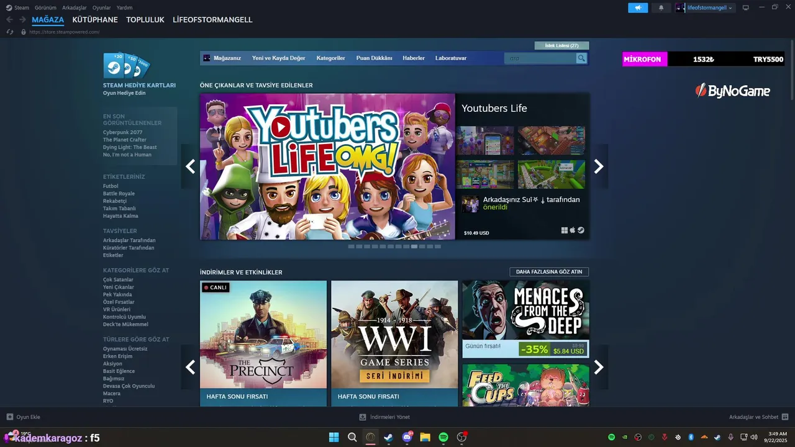Select the MAĞAZA tab
This screenshot has width=795, height=447.
48,20
